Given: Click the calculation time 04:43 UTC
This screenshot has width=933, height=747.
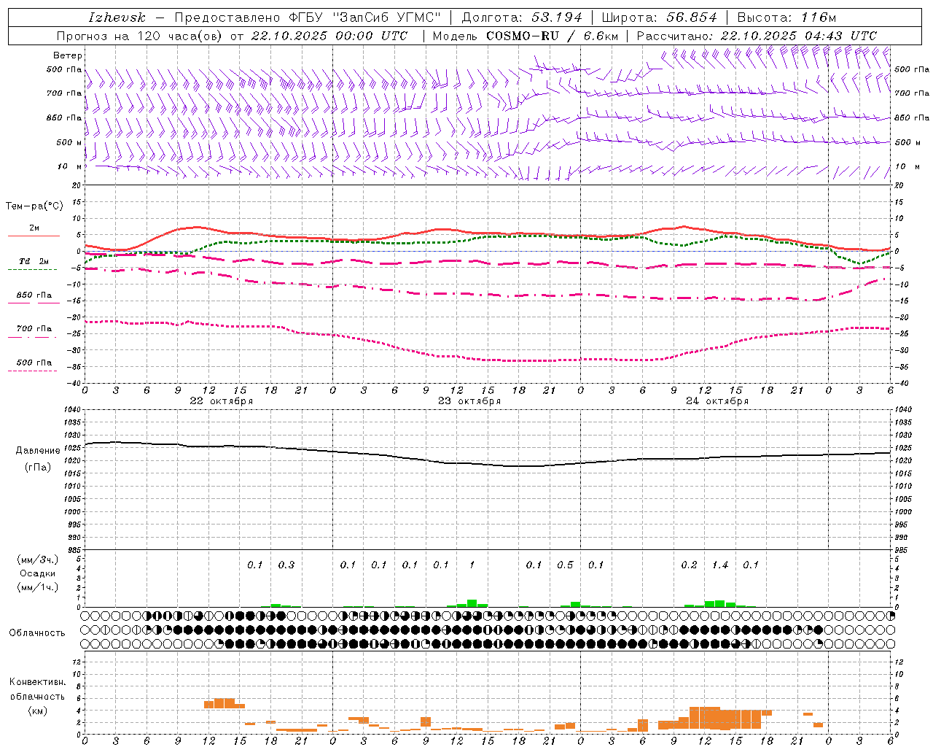Looking at the screenshot, I should click(840, 36).
